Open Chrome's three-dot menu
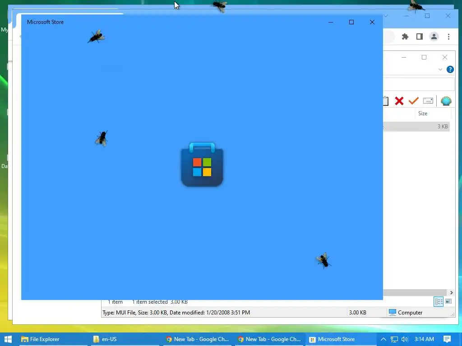 click(x=448, y=36)
